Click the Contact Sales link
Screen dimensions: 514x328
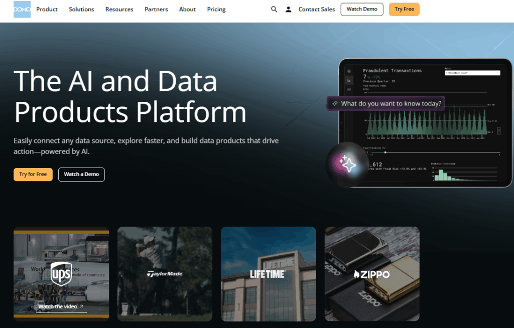tap(316, 9)
